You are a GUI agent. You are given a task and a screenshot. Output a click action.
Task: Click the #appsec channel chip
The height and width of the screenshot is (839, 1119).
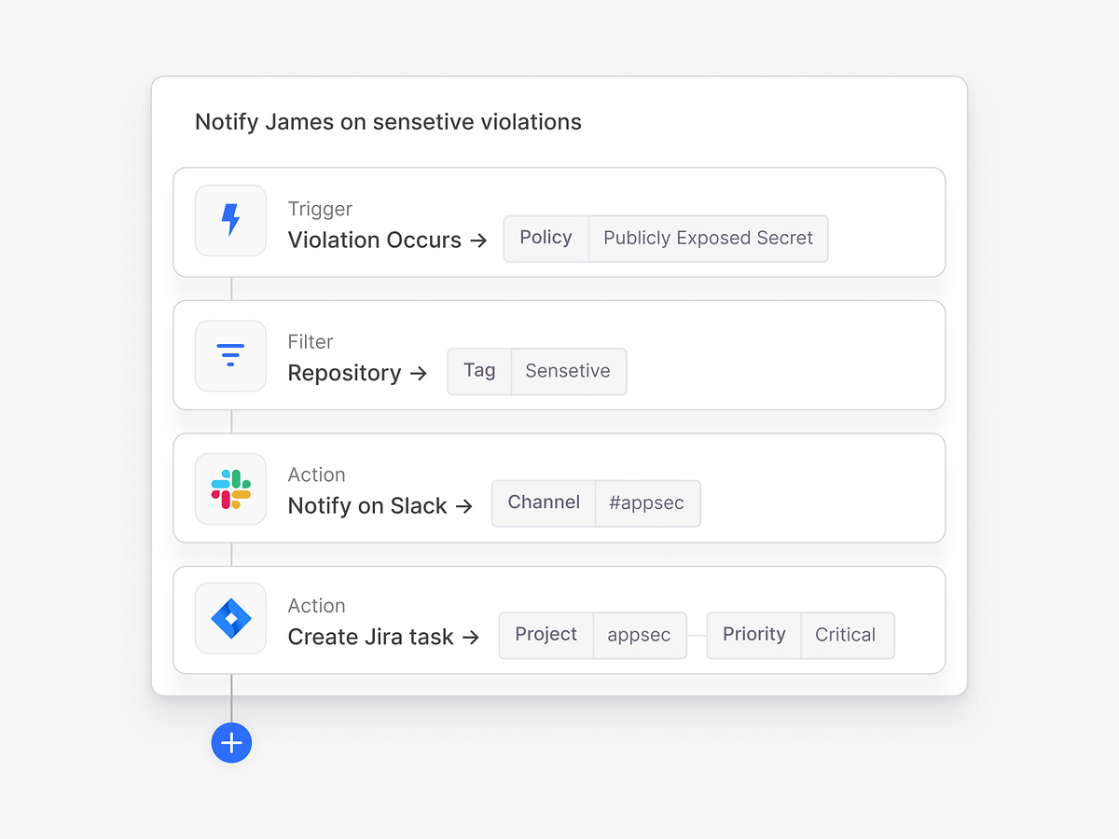pos(647,502)
